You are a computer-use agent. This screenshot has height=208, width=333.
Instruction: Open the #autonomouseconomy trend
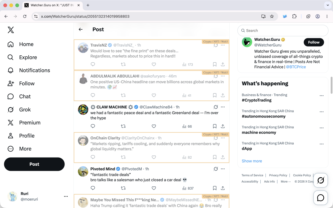(264, 116)
